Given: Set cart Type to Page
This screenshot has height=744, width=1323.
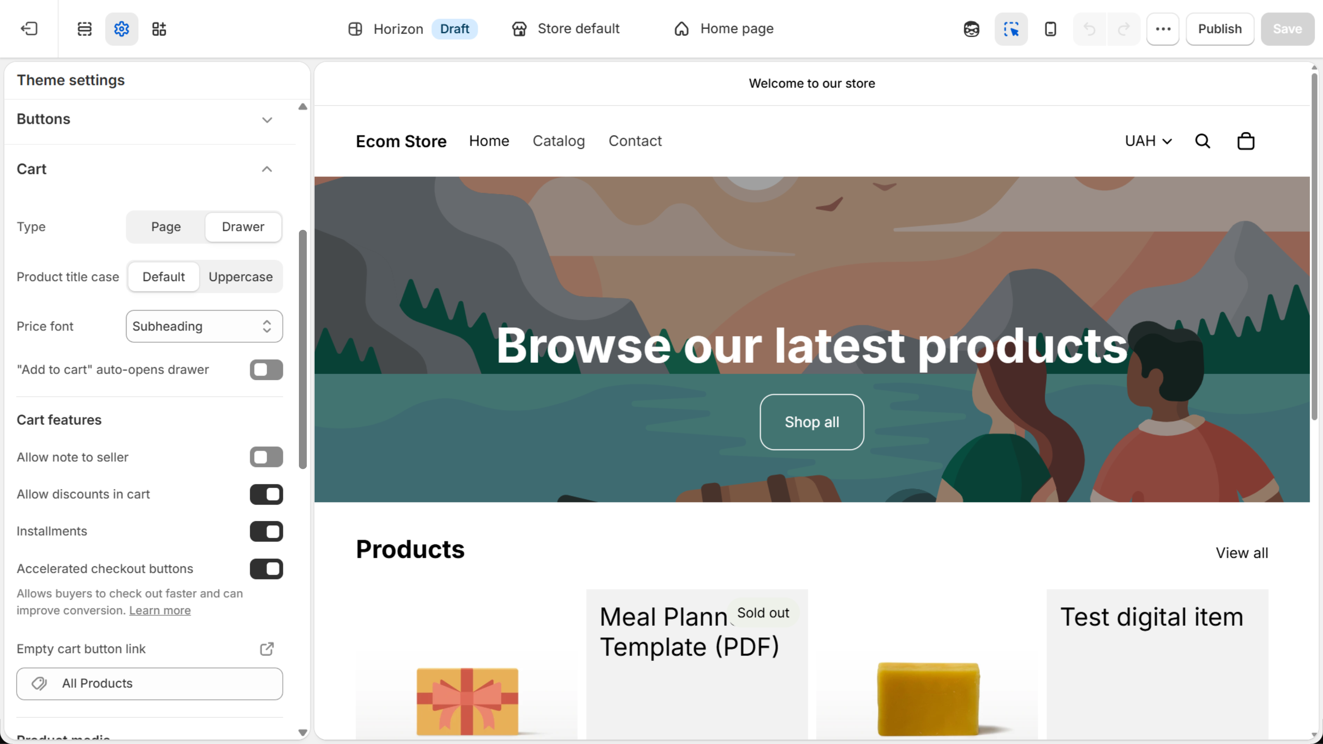Looking at the screenshot, I should coord(166,227).
